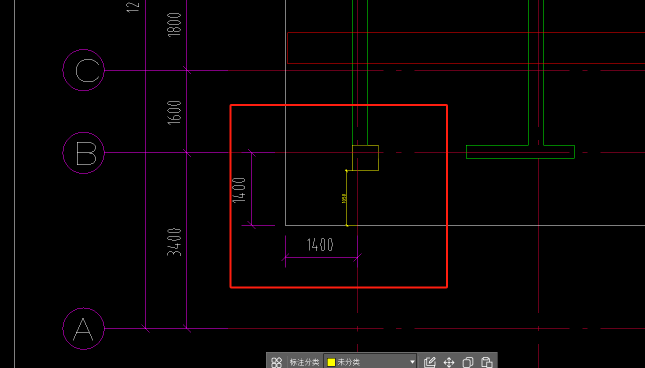Image resolution: width=645 pixels, height=368 pixels.
Task: Click the four-squares category icon in toolbar
Action: point(276,362)
